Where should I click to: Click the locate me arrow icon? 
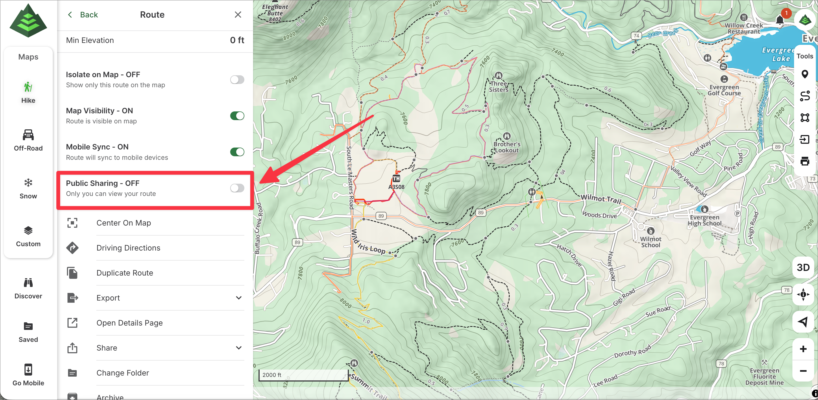(x=803, y=322)
